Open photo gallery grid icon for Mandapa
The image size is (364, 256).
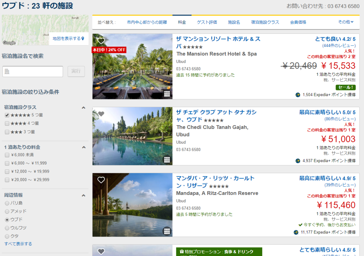tap(167, 231)
